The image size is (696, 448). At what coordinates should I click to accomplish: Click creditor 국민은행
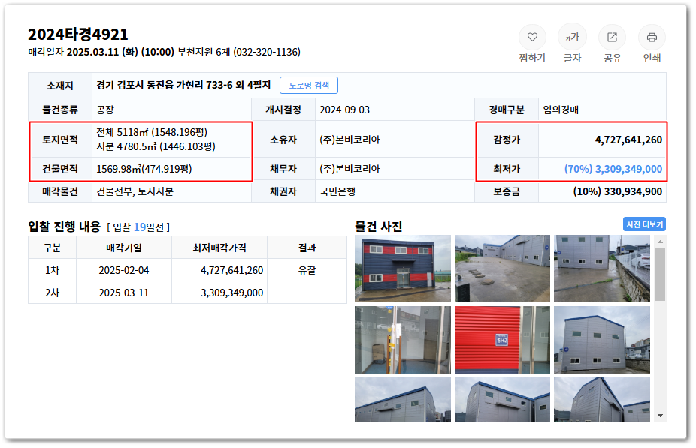click(337, 191)
